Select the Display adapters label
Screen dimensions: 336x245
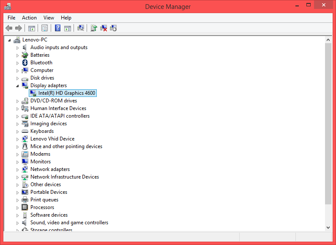coord(49,85)
